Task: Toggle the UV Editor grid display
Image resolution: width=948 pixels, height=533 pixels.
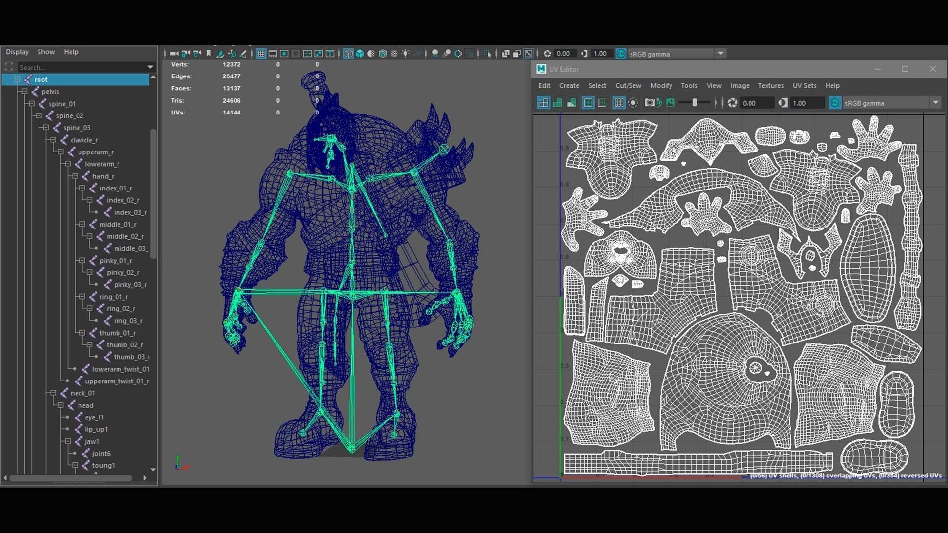Action: (x=619, y=103)
